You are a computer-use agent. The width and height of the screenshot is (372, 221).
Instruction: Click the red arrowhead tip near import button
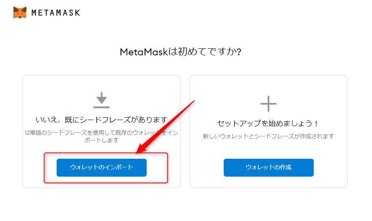[x=137, y=153]
